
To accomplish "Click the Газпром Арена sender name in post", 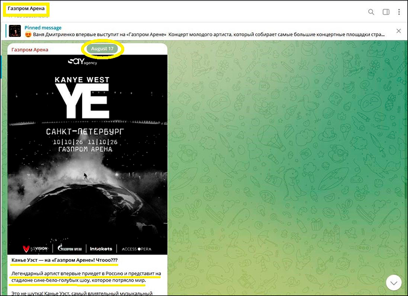I will 30,50.
